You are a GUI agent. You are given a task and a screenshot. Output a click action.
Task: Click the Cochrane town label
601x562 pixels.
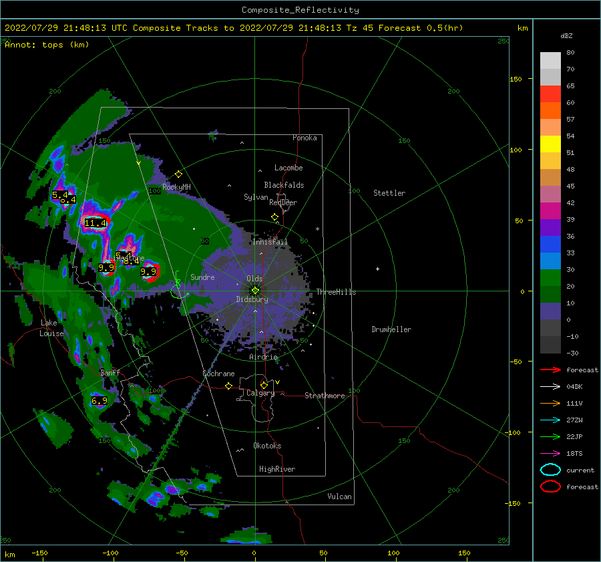coord(218,374)
